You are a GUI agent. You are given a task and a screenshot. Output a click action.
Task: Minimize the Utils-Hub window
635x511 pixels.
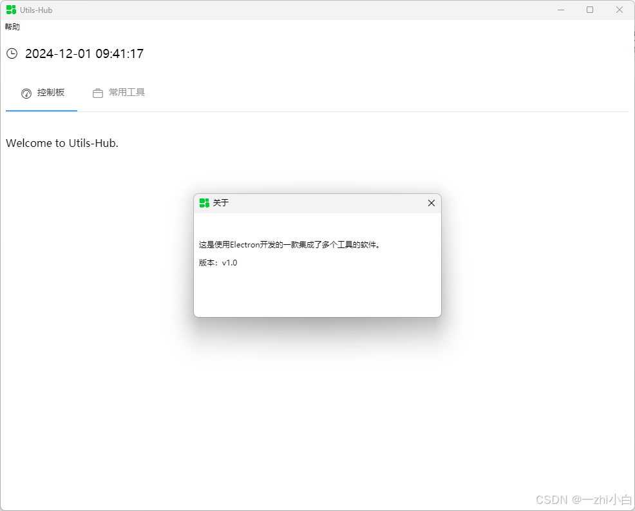pos(561,10)
